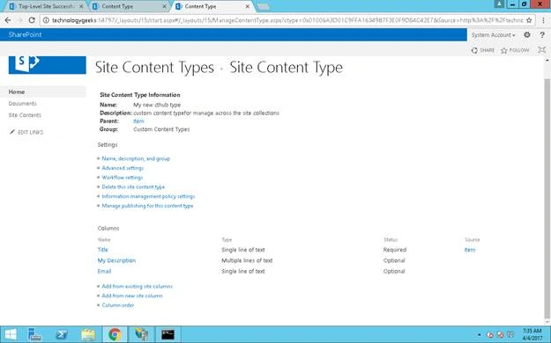This screenshot has height=343, width=551.
Task: Open Information management policy settings
Action: [x=148, y=196]
